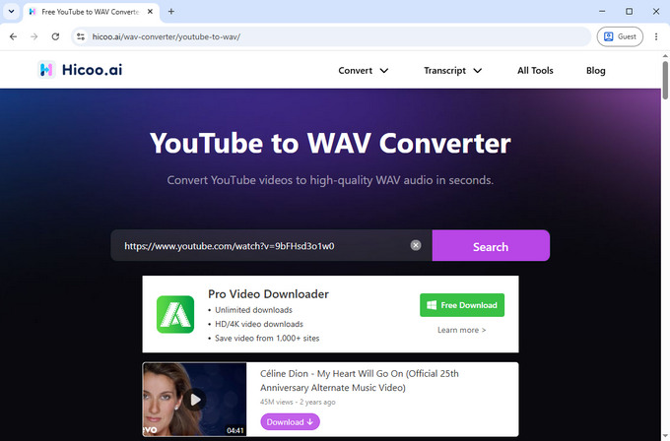Click 'Save video from 1,000+ sites' text
Screen dimensions: 670x441
pyautogui.click(x=267, y=338)
